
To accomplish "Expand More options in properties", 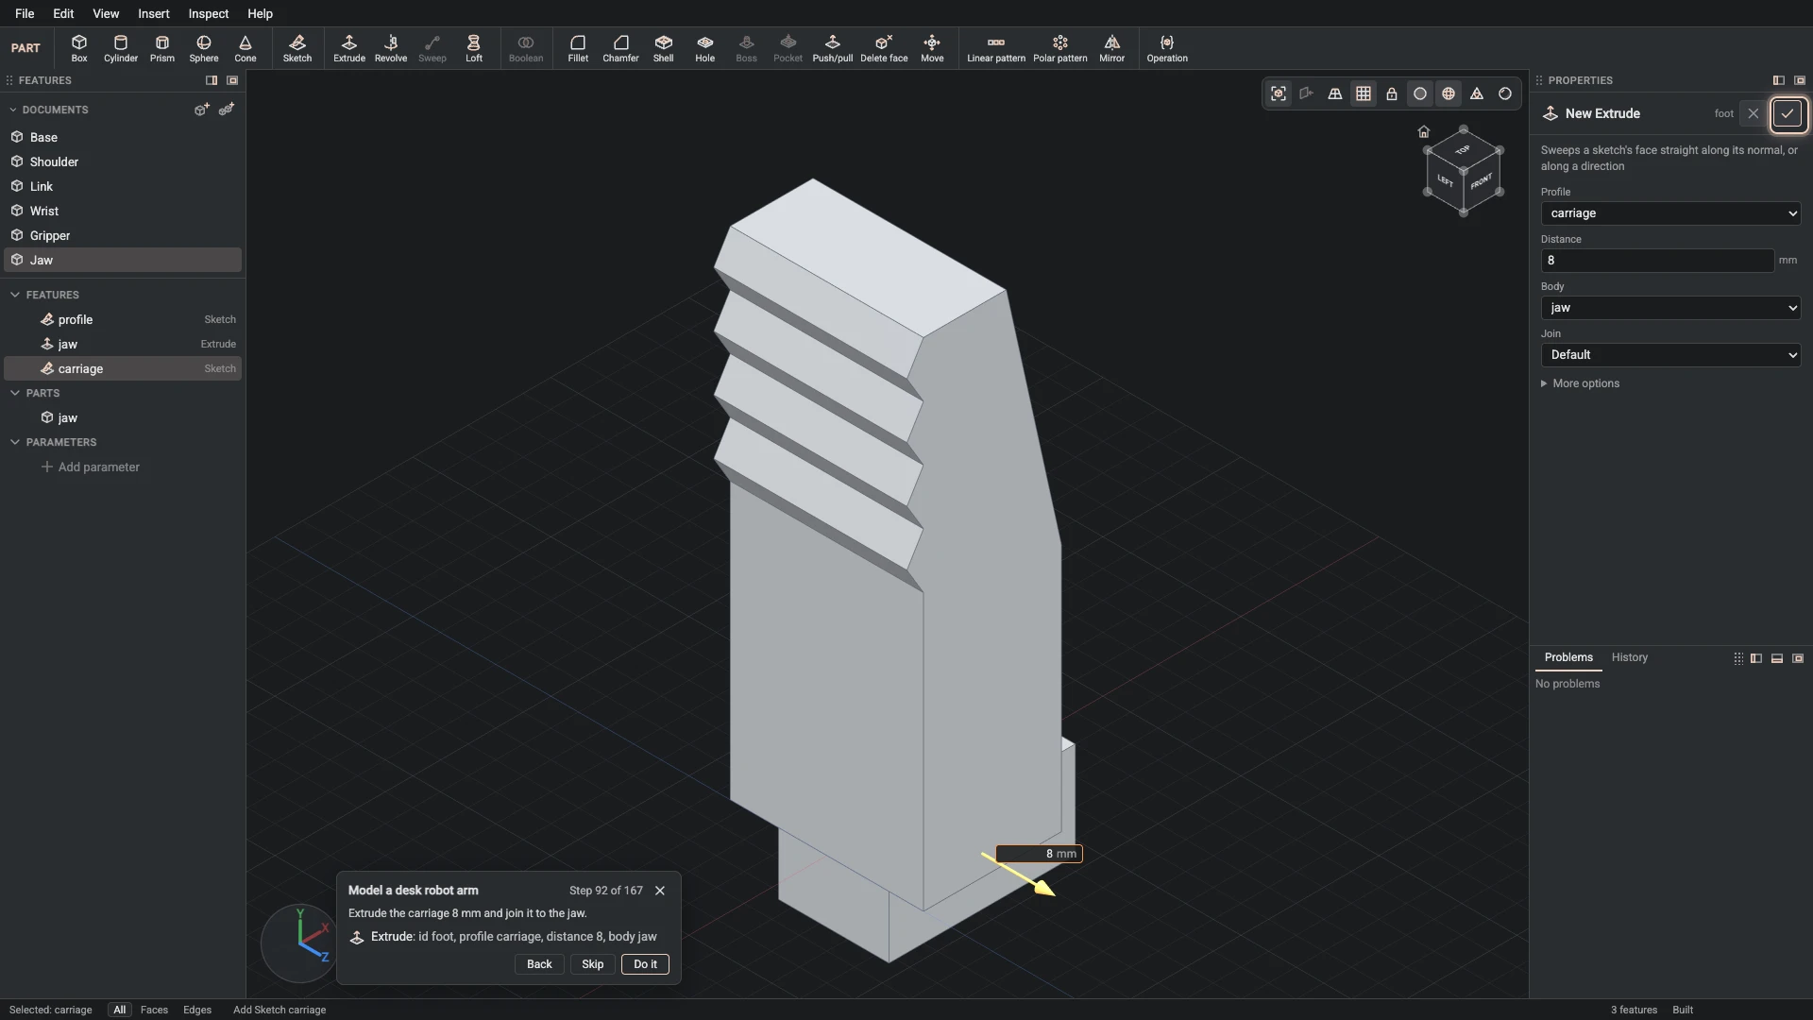I will point(1580,383).
